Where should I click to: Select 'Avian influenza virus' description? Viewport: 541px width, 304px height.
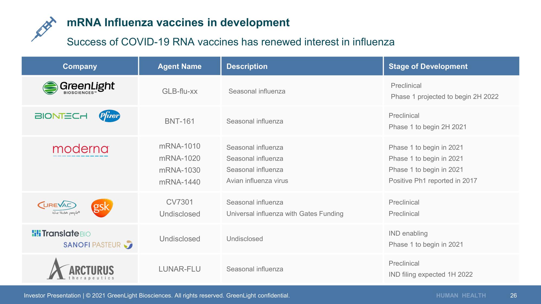point(257,181)
